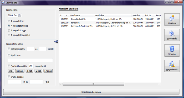
Task: Select the Johnson & Partners Zrt. invoice row
Action: coord(110,26)
